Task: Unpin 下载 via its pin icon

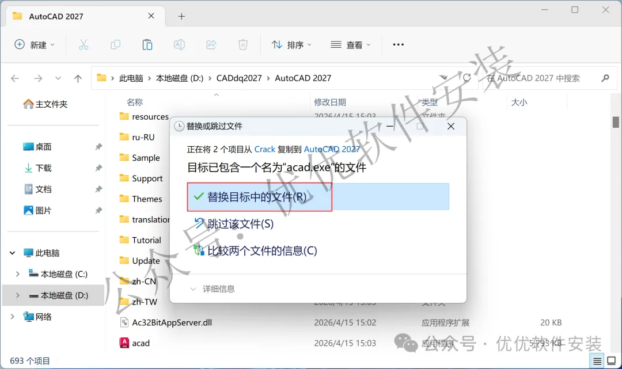Action: pos(98,168)
